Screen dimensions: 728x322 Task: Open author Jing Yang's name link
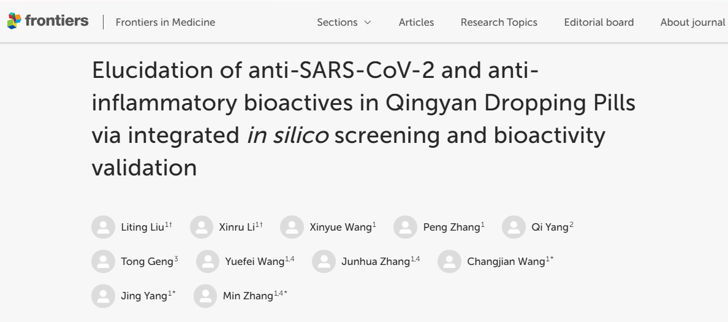click(x=144, y=296)
